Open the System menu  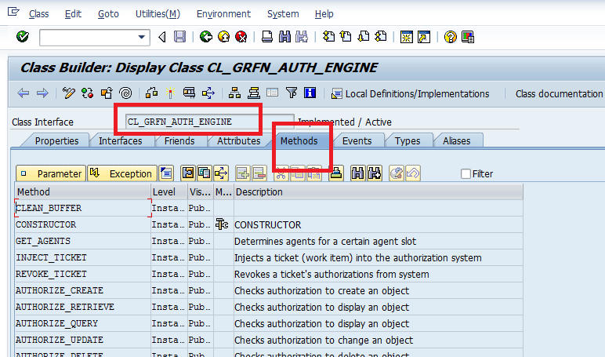pyautogui.click(x=283, y=14)
